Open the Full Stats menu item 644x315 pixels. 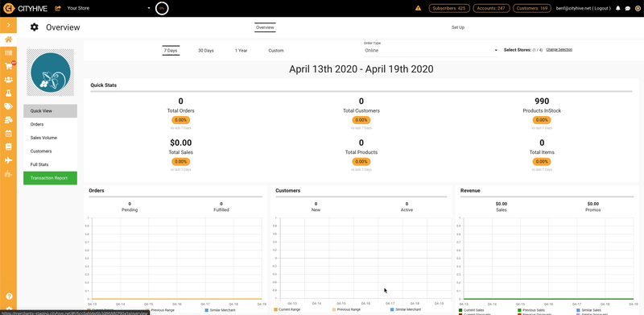pyautogui.click(x=50, y=164)
